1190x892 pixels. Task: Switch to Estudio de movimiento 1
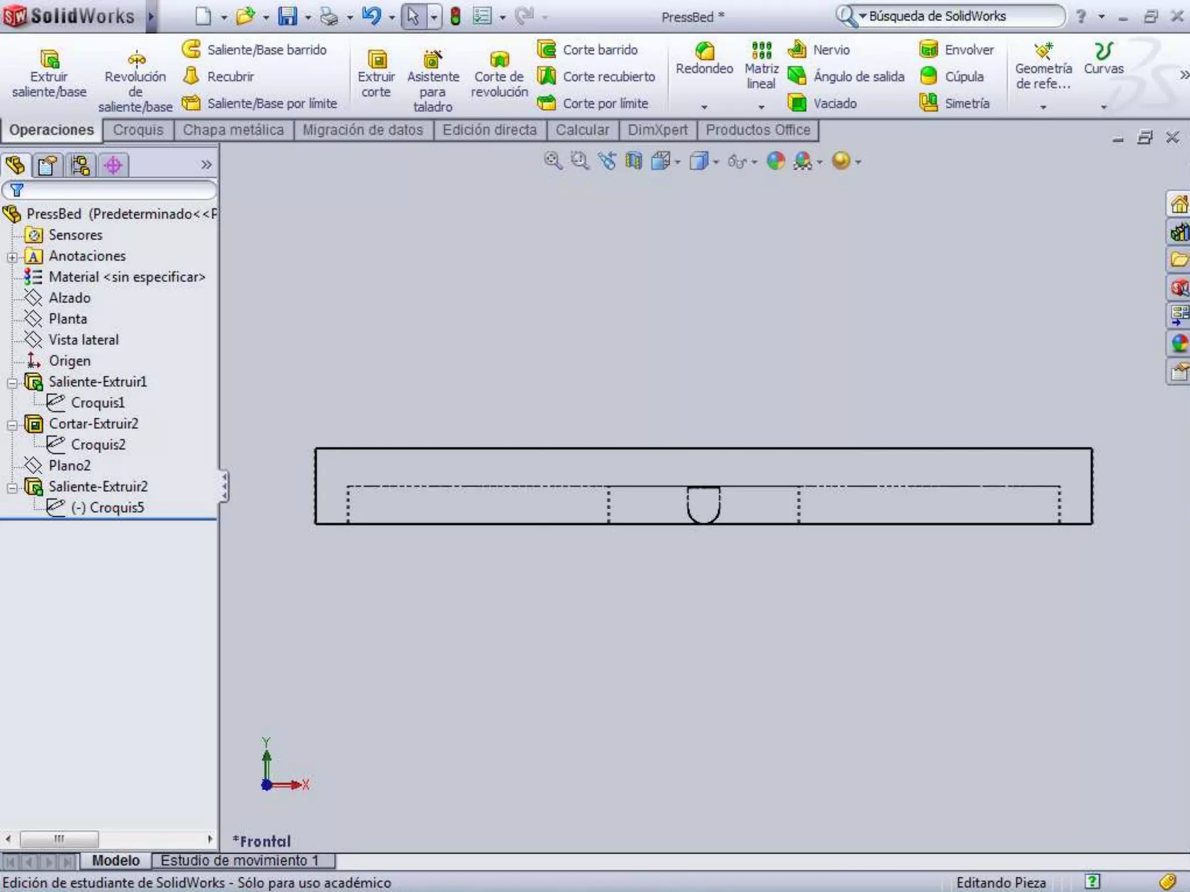tap(239, 860)
